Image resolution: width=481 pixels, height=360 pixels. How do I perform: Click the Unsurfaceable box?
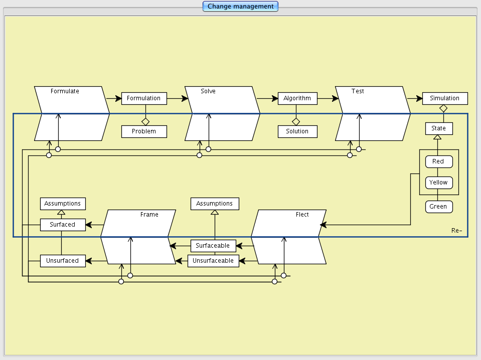213,261
